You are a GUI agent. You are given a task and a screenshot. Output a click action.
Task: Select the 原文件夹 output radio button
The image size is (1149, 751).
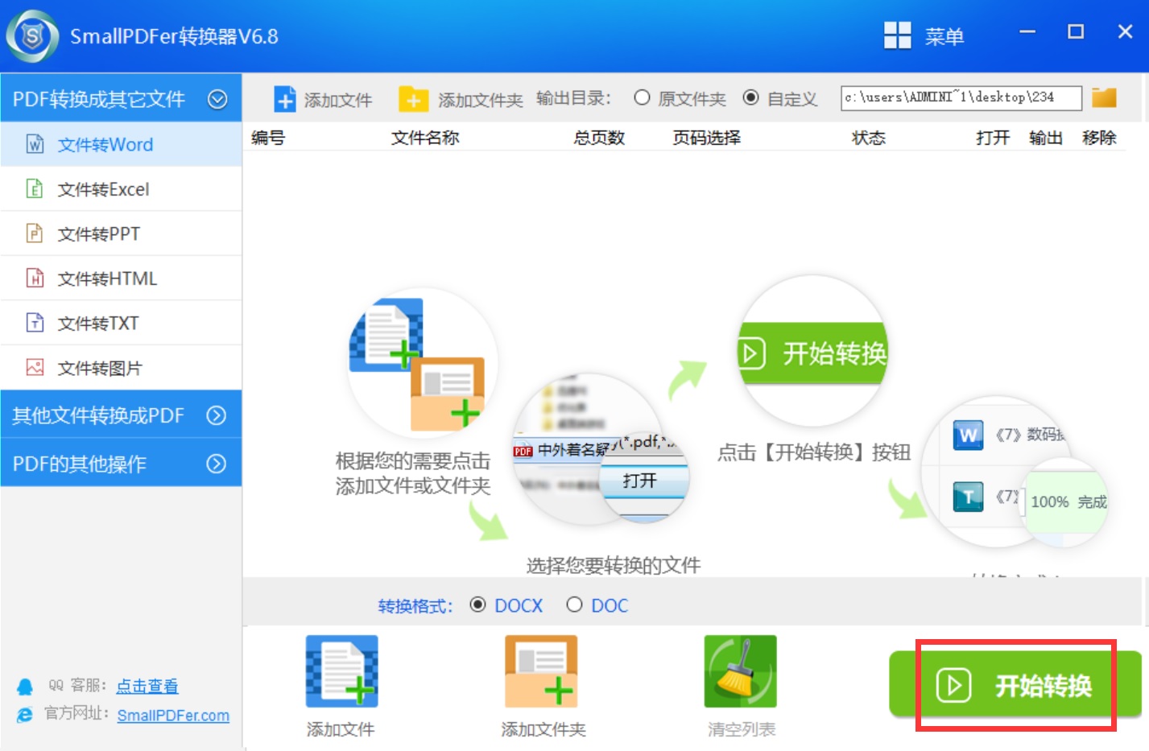(x=642, y=97)
